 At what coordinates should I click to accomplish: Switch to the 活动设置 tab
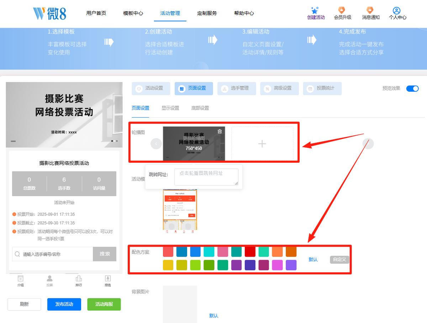click(151, 88)
